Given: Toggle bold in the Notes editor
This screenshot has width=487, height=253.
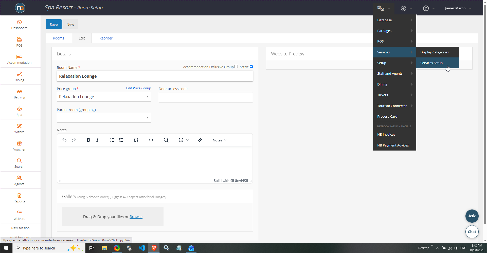Looking at the screenshot, I should click(x=88, y=140).
